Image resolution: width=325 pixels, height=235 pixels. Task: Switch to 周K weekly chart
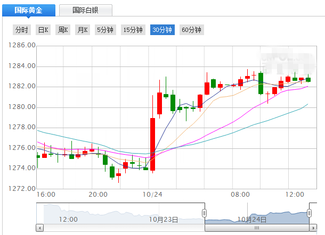pyautogui.click(x=63, y=30)
